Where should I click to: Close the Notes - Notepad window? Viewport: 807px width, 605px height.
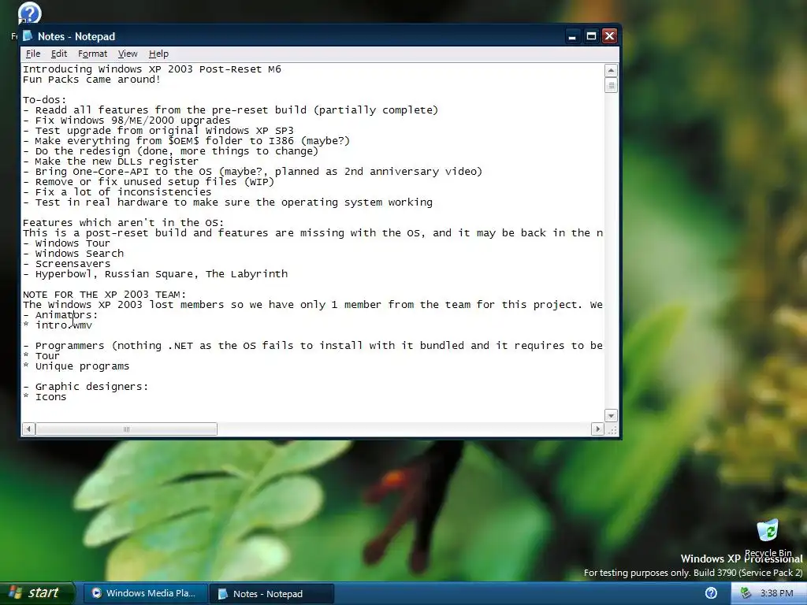pyautogui.click(x=609, y=36)
